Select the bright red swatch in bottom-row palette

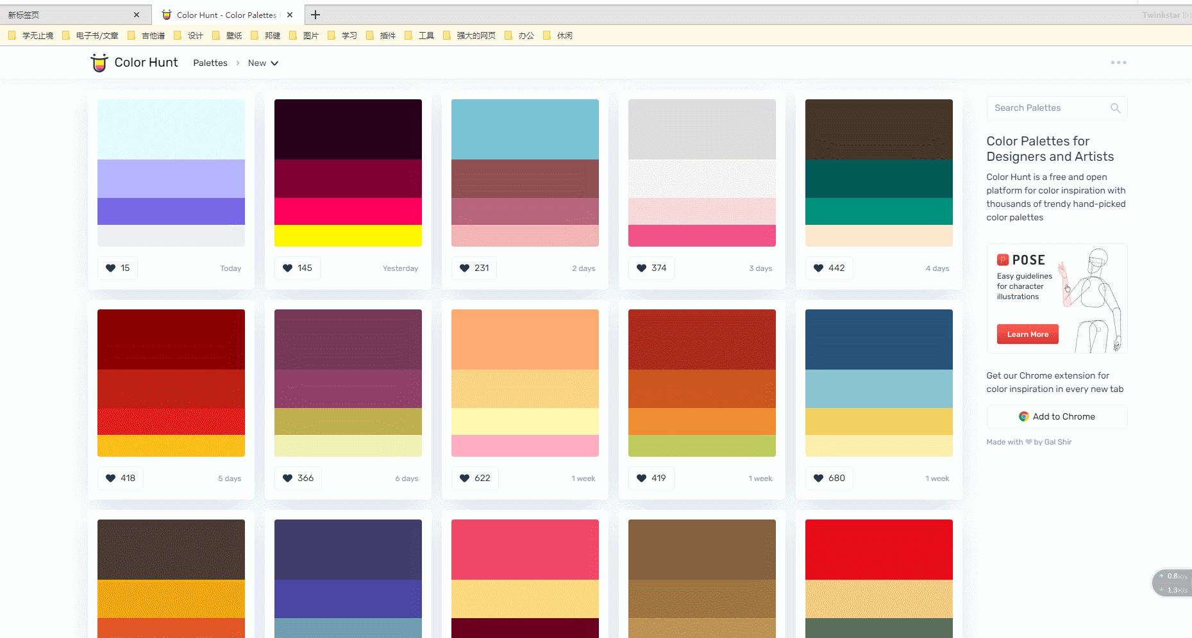click(879, 550)
